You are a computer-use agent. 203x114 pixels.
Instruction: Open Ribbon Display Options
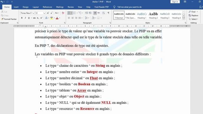pos(185,2)
